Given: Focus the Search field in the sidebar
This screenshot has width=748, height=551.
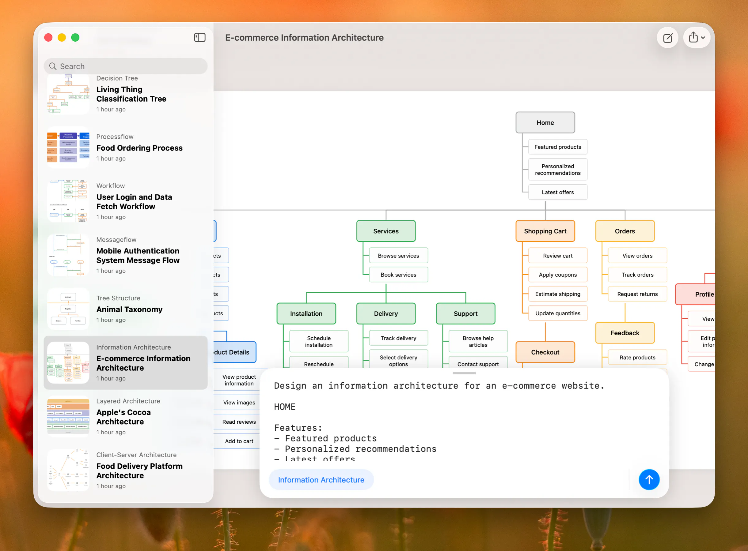Looking at the screenshot, I should [126, 66].
